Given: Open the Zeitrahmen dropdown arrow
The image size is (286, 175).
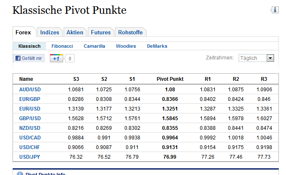Looking at the screenshot, I should (270, 58).
